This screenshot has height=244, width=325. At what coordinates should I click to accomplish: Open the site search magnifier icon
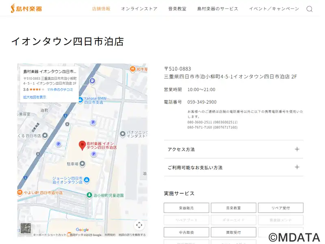pyautogui.click(x=309, y=9)
